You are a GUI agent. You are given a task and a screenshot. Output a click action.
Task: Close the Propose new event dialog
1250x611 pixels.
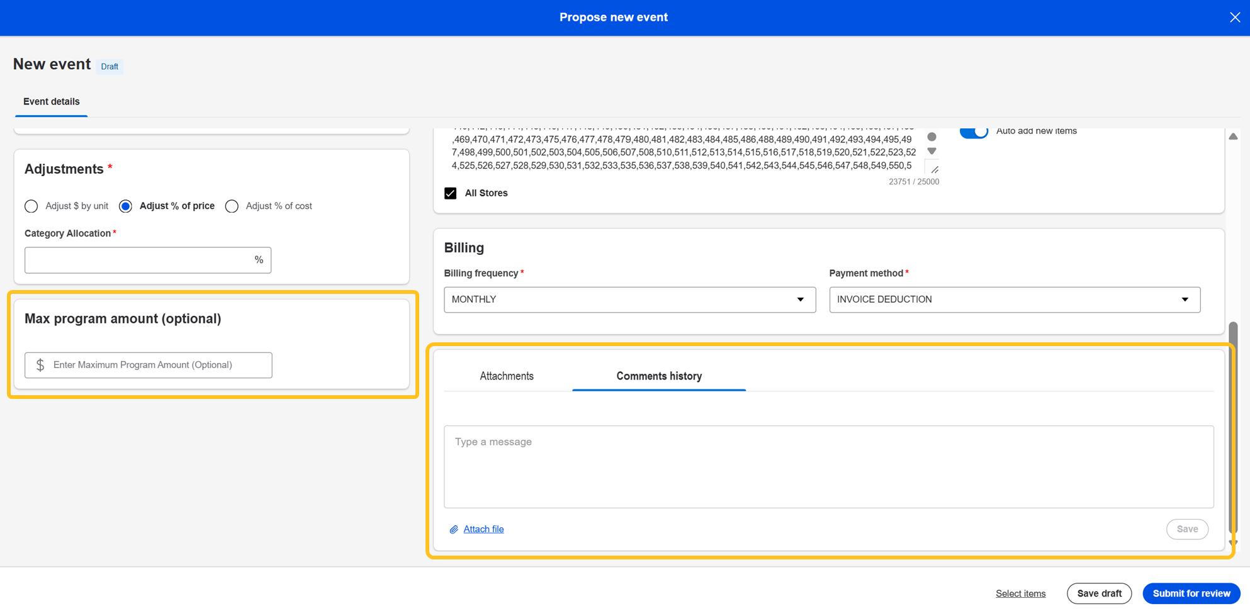[1234, 18]
